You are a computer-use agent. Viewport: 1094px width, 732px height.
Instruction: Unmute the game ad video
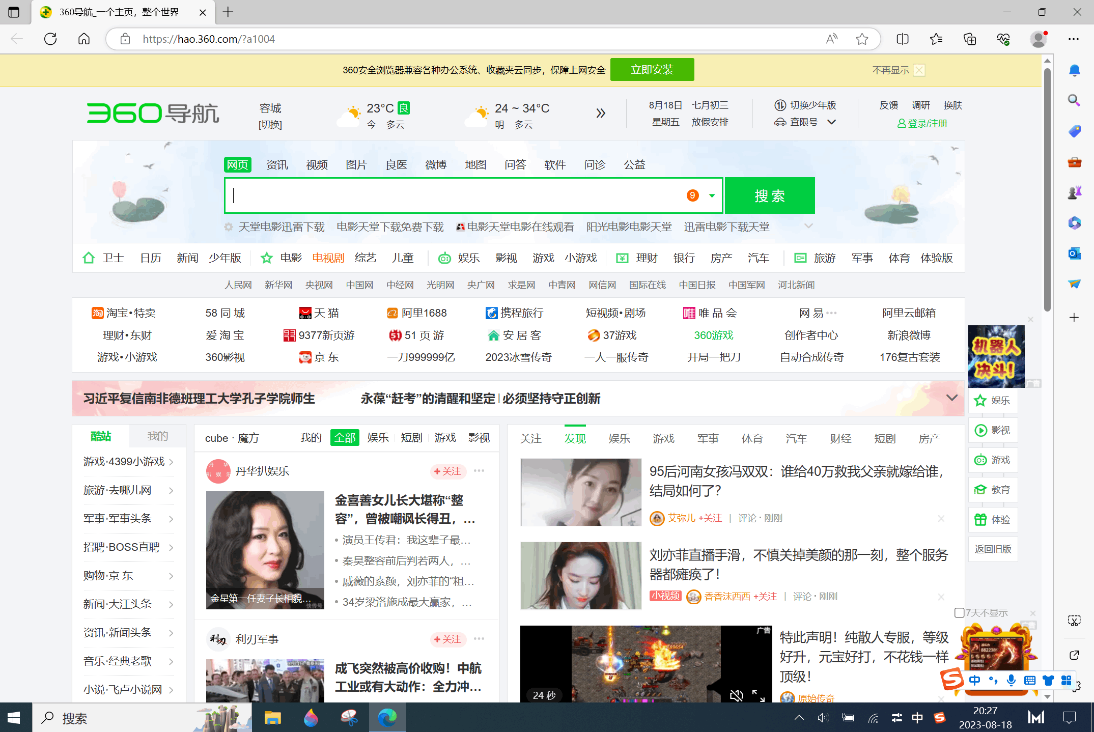pos(736,695)
